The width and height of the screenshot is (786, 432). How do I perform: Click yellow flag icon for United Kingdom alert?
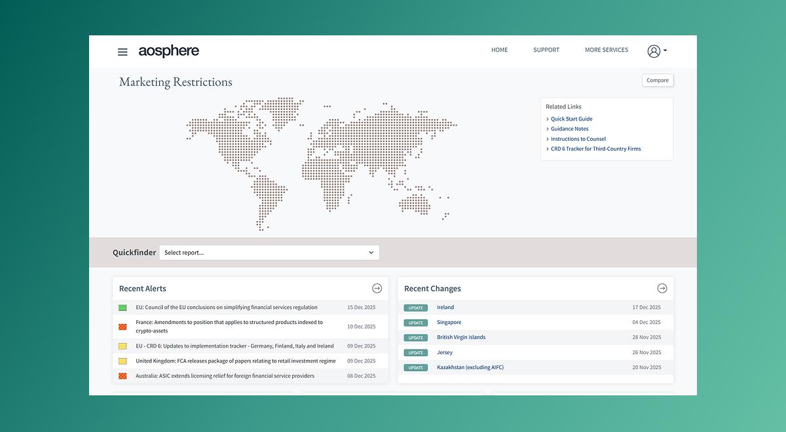122,361
